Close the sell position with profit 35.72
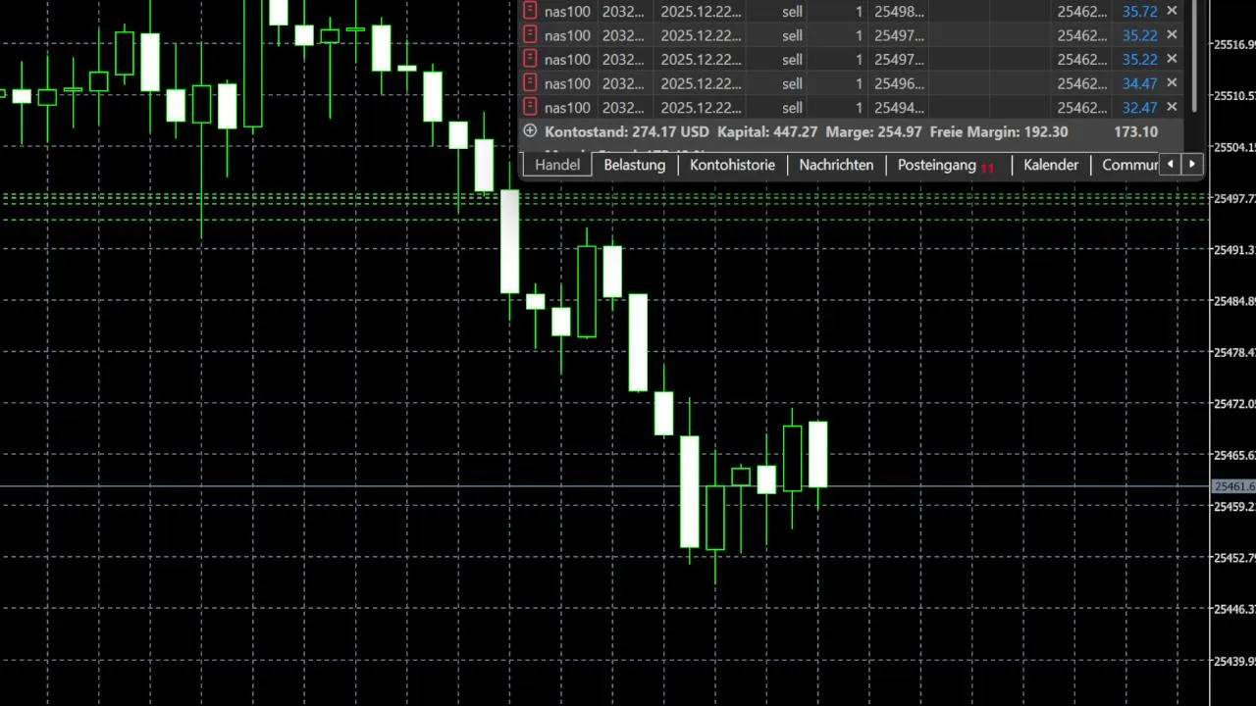This screenshot has height=706, width=1256. coord(1172,11)
